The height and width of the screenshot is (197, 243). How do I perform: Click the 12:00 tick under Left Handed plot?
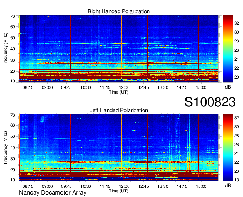pos(124,186)
